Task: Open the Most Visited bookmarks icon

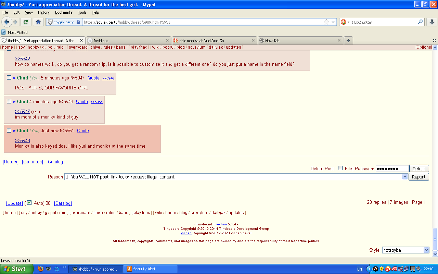Action: point(4,33)
